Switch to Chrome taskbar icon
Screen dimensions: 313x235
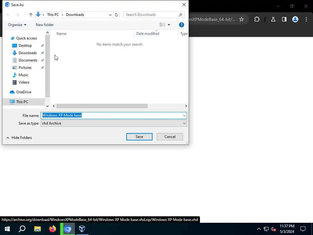[x=68, y=229]
